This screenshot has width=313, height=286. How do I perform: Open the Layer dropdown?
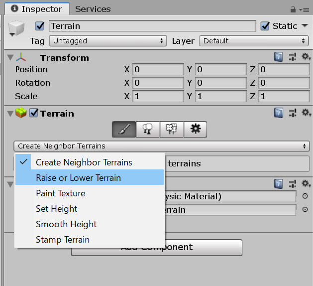pyautogui.click(x=254, y=41)
